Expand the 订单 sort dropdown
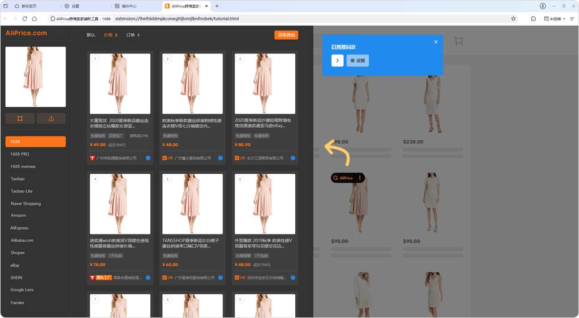The image size is (579, 318). (x=133, y=35)
